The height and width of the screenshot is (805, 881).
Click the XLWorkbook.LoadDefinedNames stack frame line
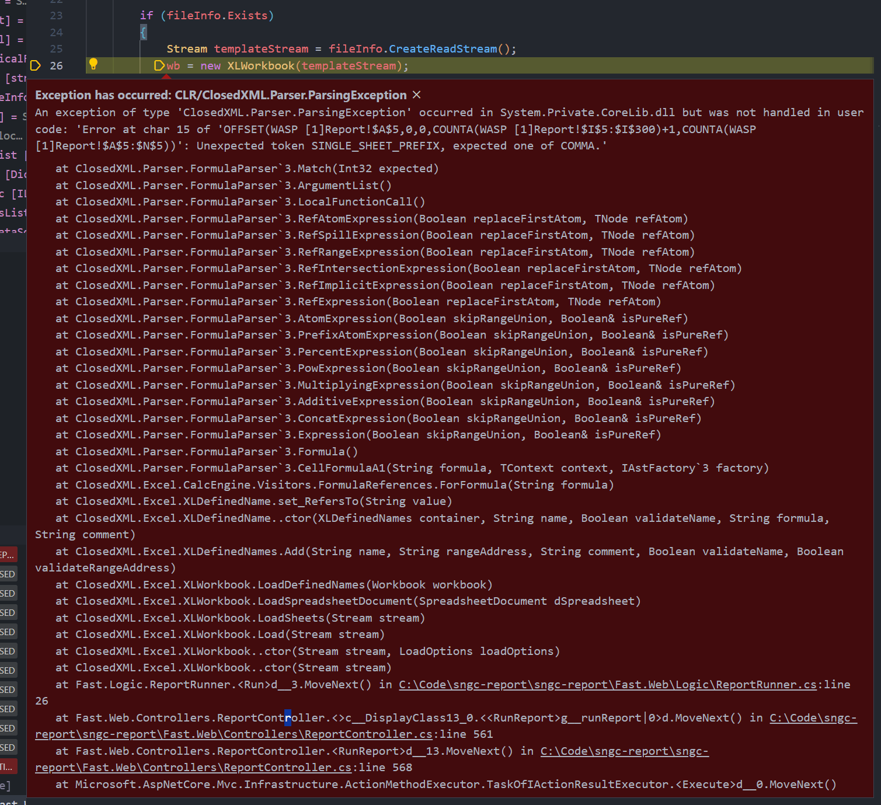[274, 584]
